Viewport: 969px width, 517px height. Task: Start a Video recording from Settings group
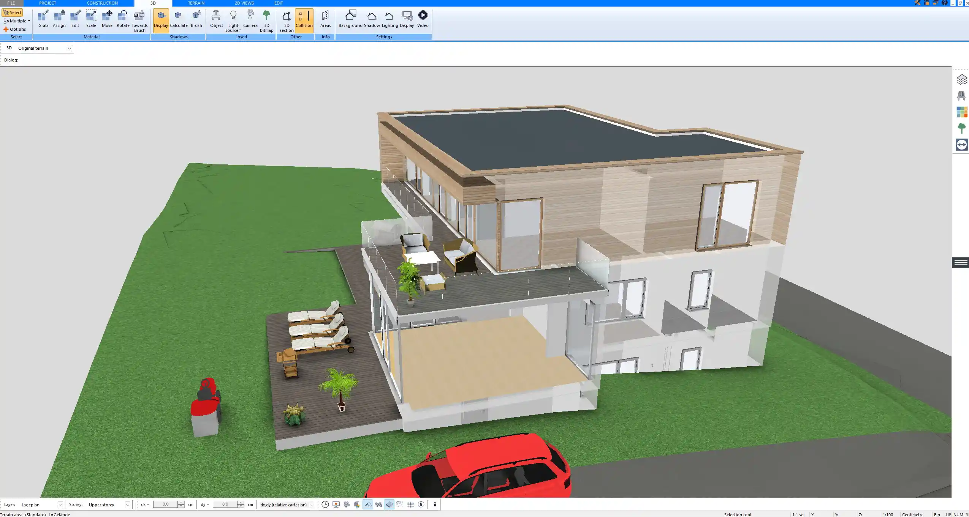[x=422, y=18]
